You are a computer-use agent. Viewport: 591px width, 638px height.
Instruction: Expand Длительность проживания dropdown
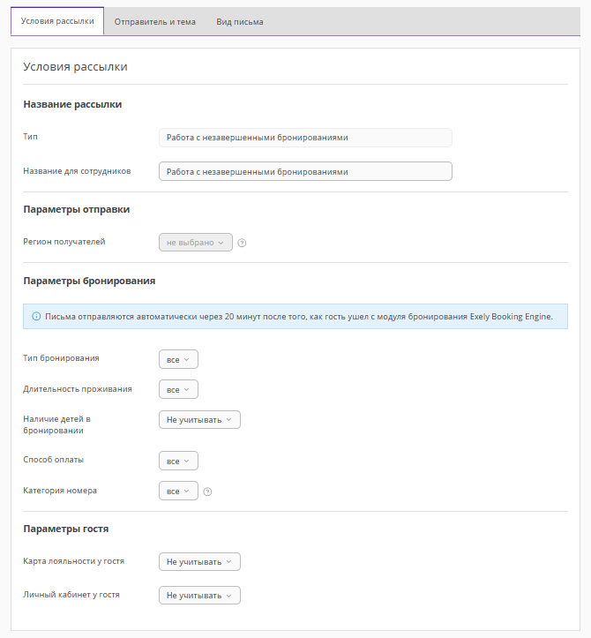click(x=178, y=389)
